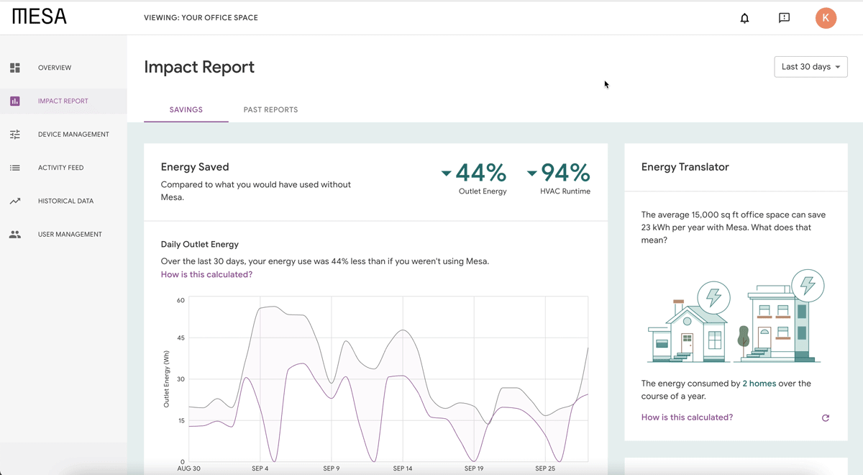Click the 94% HVAC Runtime value
The height and width of the screenshot is (475, 863).
565,173
